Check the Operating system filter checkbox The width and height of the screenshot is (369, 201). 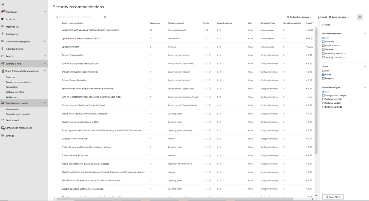[323, 53]
